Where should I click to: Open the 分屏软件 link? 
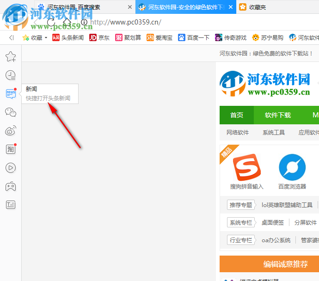click(x=306, y=222)
